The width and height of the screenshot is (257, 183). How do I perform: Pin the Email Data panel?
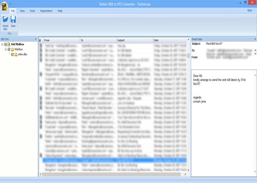click(x=255, y=39)
